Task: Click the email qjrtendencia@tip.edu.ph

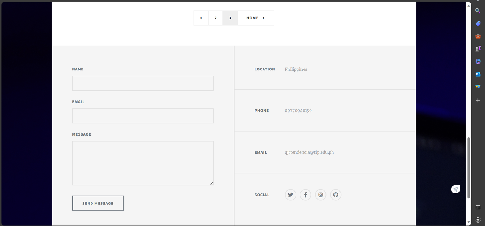Action: pos(309,153)
